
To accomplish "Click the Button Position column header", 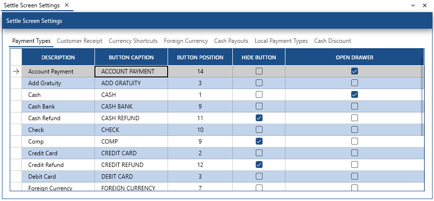I will (200, 57).
